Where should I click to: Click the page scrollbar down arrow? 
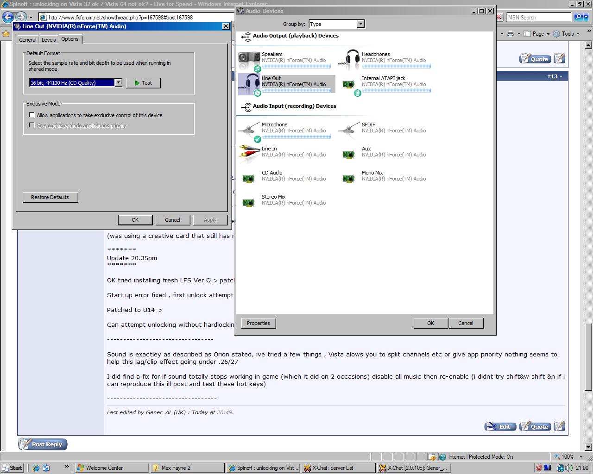pos(588,447)
